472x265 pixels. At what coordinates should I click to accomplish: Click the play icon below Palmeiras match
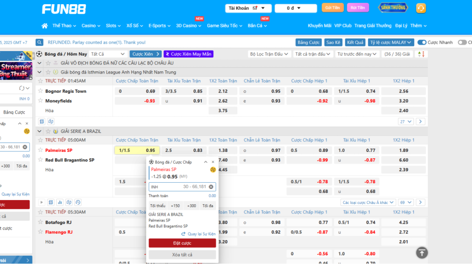pyautogui.click(x=41, y=202)
